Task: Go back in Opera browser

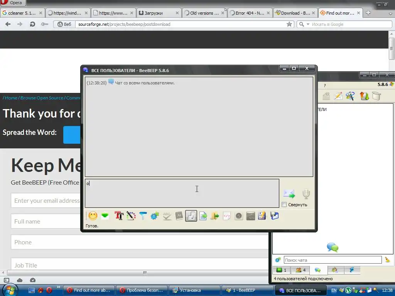Action: 8,24
